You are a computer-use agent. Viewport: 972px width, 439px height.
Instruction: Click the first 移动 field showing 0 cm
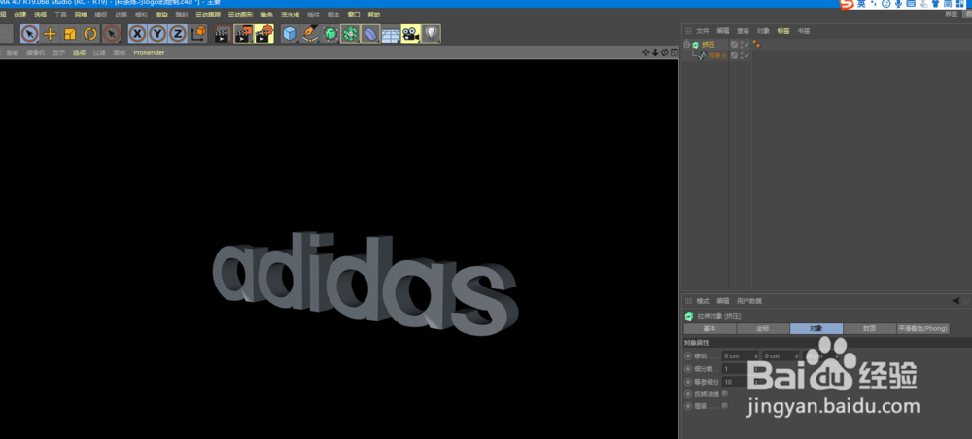[x=741, y=356]
